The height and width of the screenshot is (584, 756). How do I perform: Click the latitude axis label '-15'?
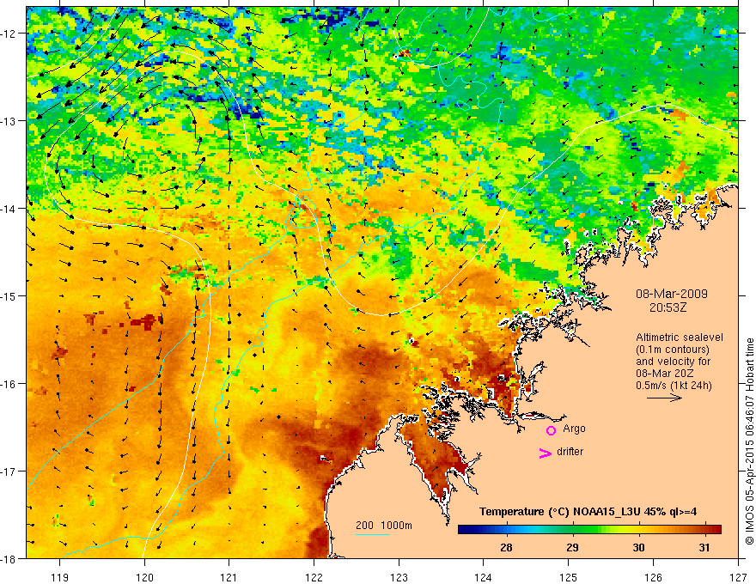9,295
